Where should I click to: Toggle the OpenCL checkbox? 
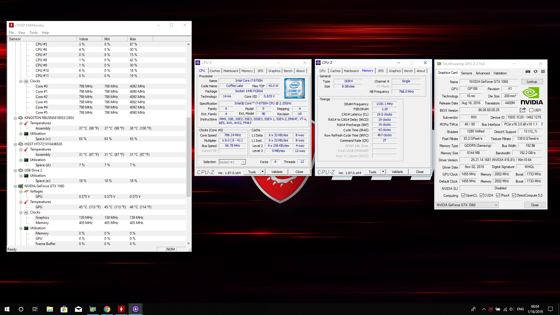tap(463, 195)
